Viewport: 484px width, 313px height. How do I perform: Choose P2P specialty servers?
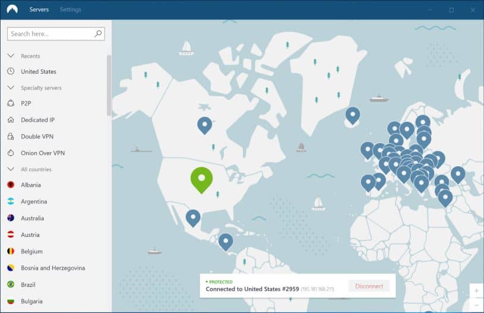coord(26,103)
